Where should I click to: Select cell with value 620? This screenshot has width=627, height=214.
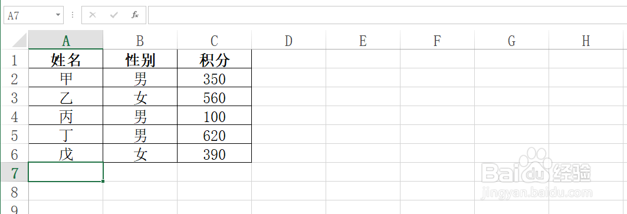(x=215, y=135)
